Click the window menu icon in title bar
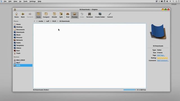This screenshot has width=180, height=101. [15, 10]
